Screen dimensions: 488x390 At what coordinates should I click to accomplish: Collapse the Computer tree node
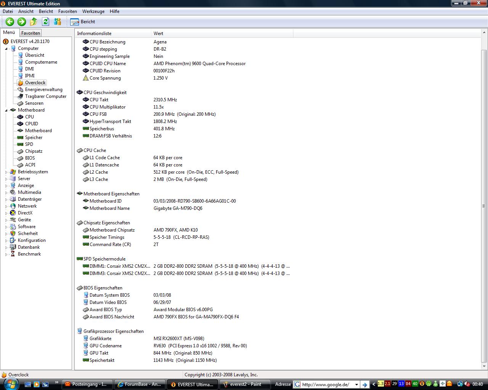6,49
